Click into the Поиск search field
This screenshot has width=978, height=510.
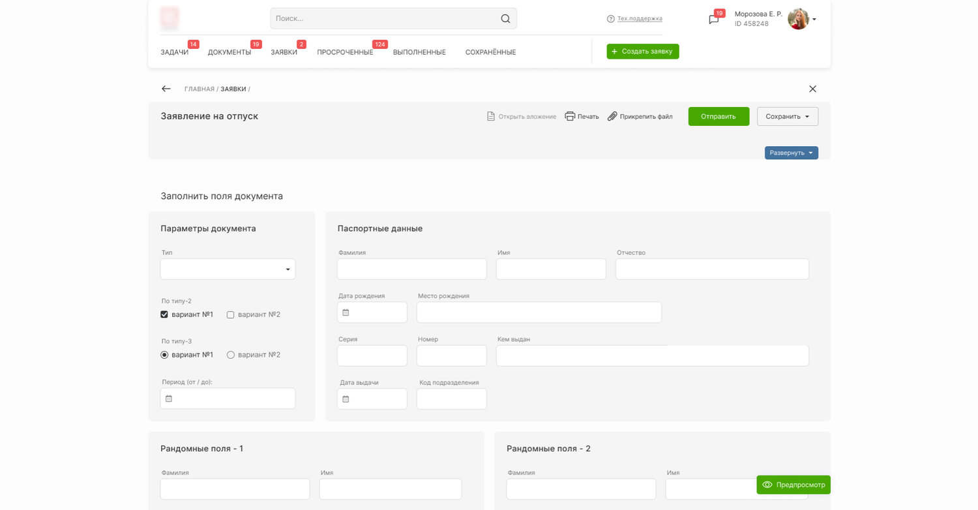[x=393, y=18]
